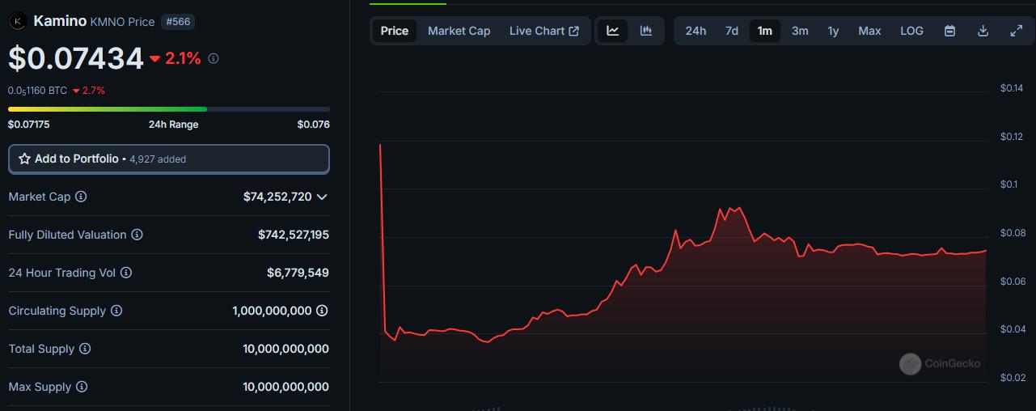This screenshot has height=411, width=1036.
Task: Set chart range to 7d
Action: click(732, 31)
